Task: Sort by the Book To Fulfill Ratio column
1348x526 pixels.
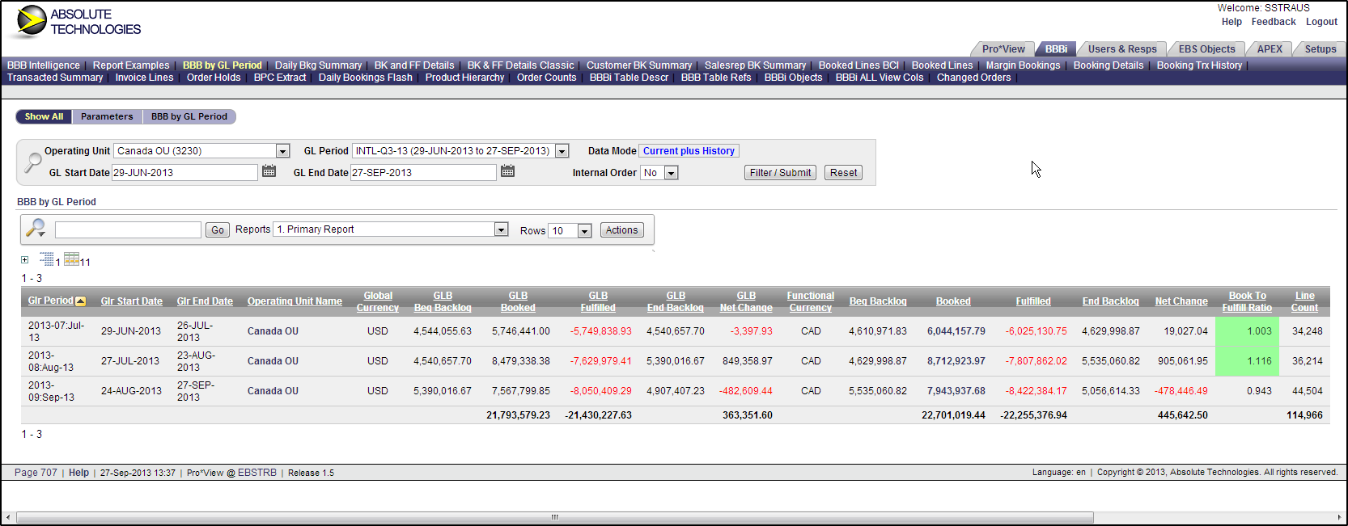Action: tap(1247, 301)
